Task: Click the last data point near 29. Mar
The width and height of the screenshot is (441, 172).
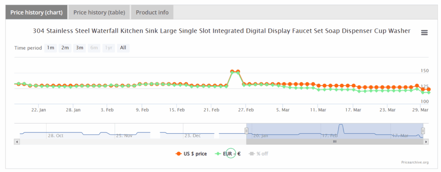Action: (x=429, y=89)
